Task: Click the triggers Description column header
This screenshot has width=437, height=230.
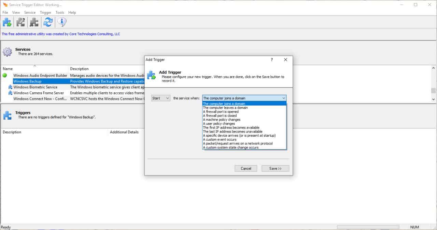Action: pos(54,132)
